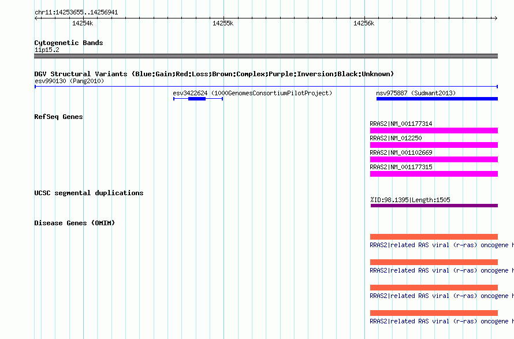
Task: Click the 14255k ruler tick label
Action: (223, 23)
